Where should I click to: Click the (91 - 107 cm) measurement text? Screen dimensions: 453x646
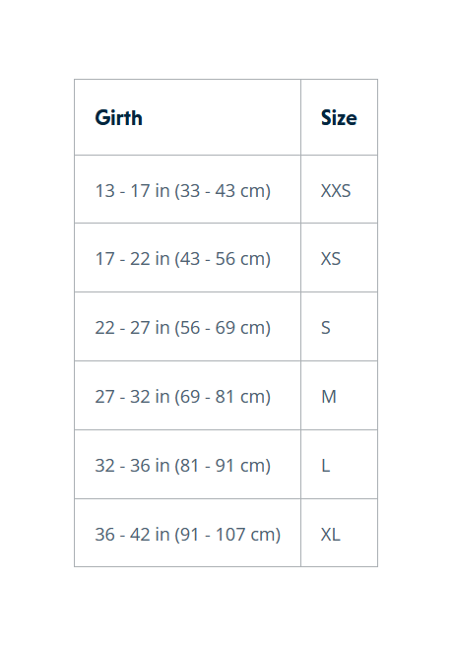click(x=227, y=535)
